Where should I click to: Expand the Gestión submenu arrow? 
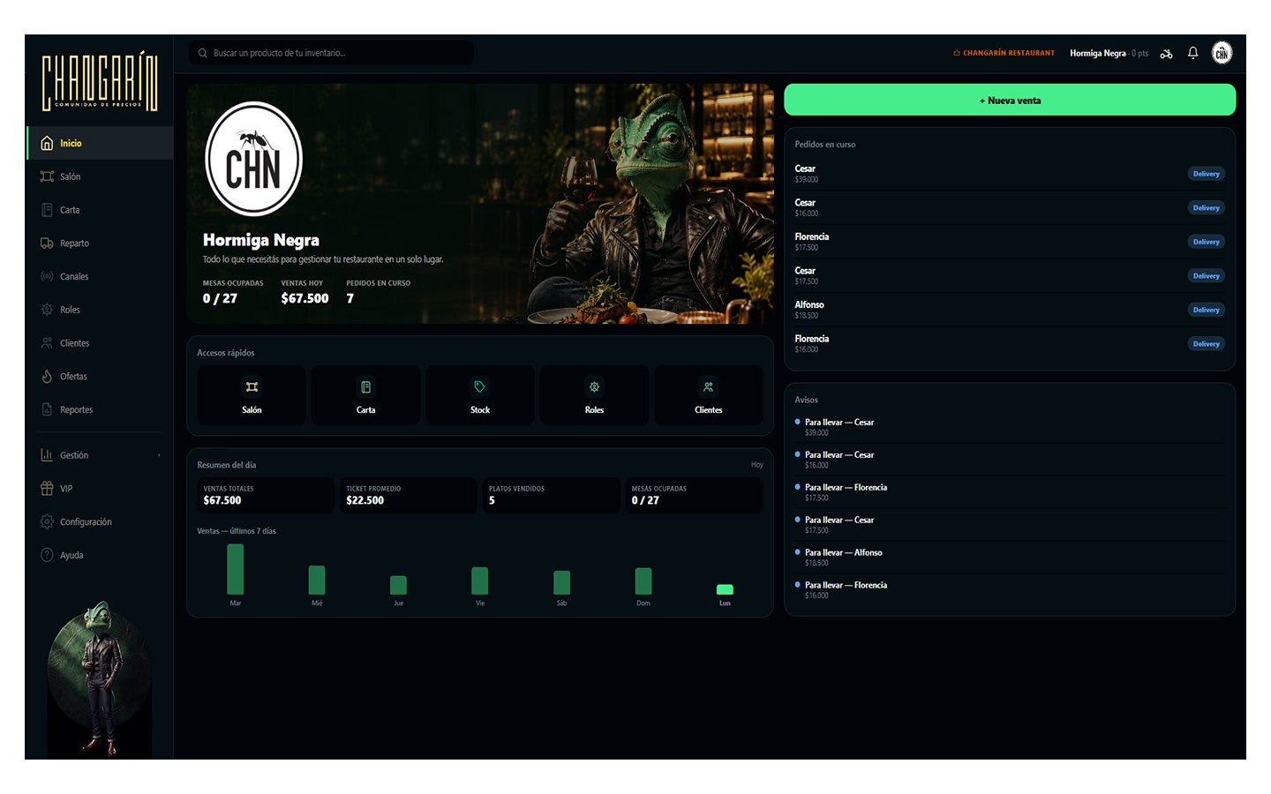pos(159,455)
